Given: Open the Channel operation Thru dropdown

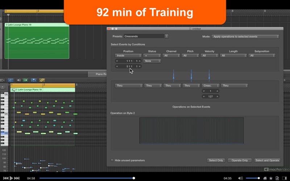Looking at the screenshot, I should coord(172,85).
